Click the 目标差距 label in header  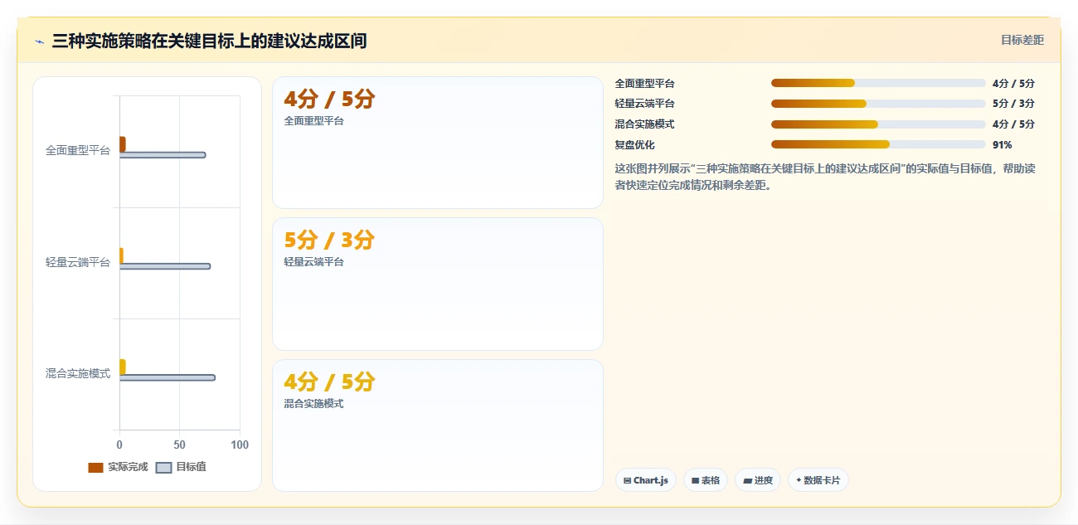(1022, 40)
